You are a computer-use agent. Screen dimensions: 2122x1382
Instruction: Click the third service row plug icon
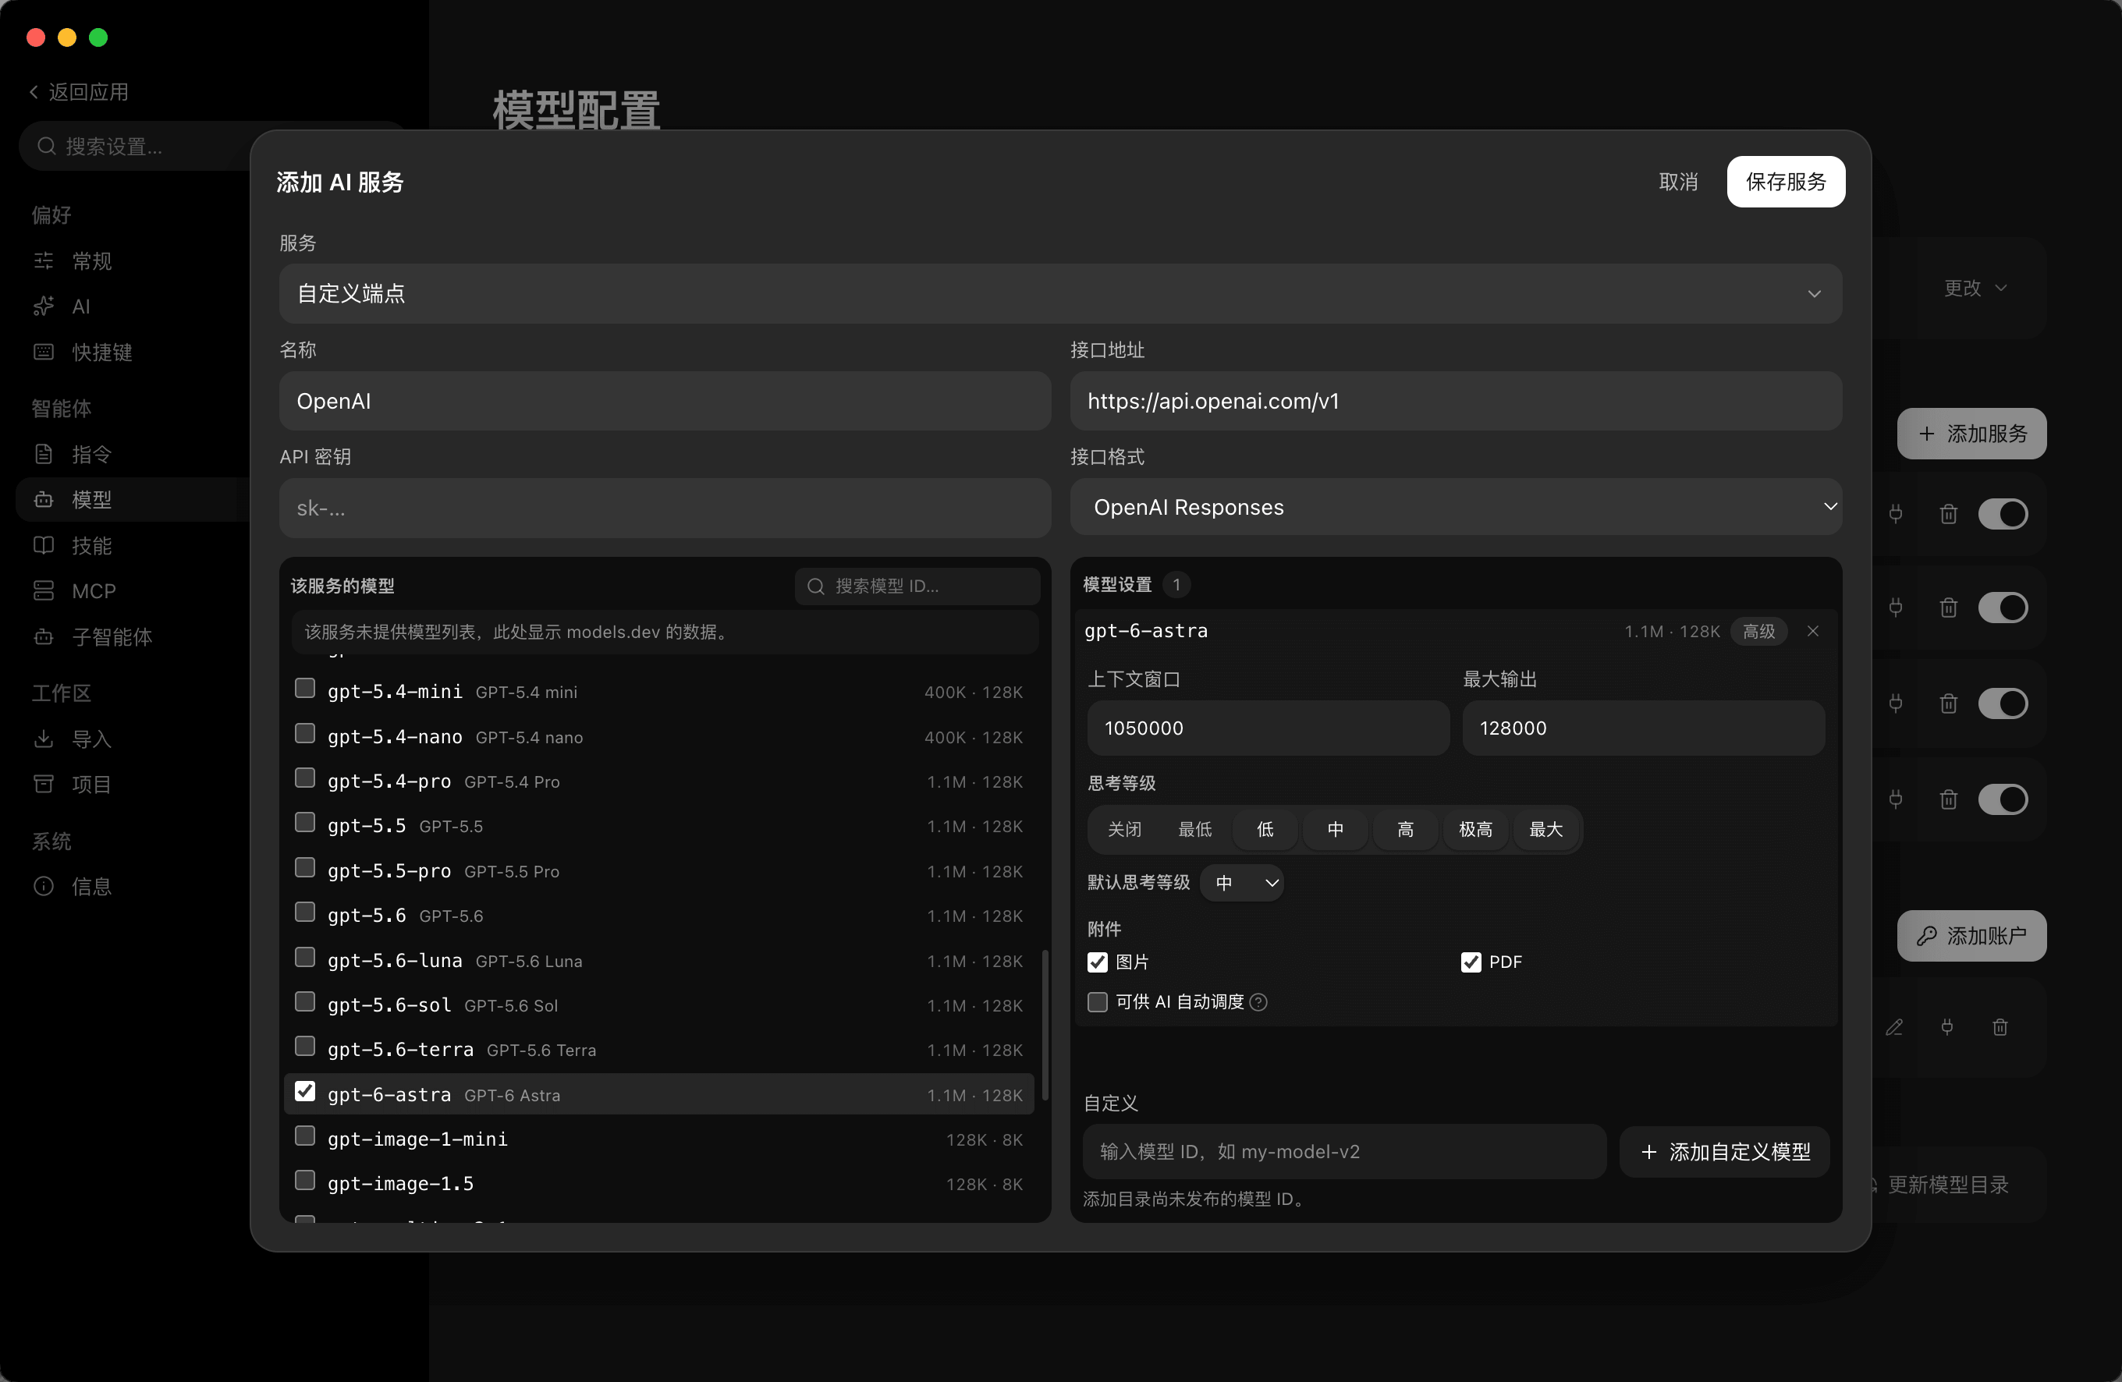tap(1896, 703)
